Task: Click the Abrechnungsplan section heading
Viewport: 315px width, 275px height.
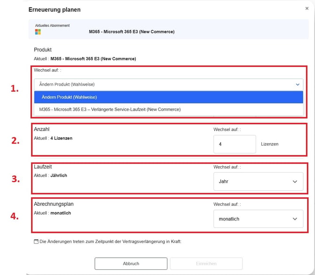Action: pyautogui.click(x=54, y=204)
